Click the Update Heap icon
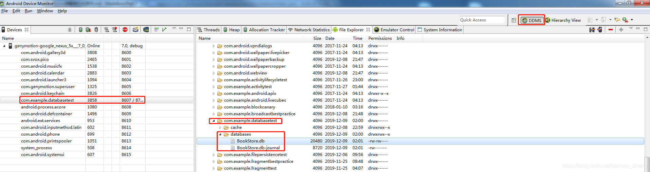650x172 pixels. click(80, 30)
